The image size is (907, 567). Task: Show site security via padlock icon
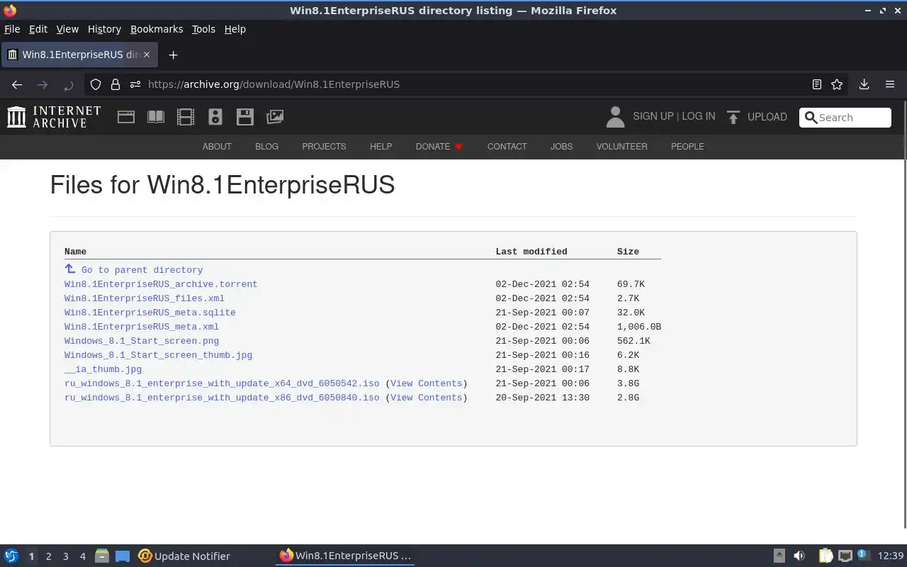tap(116, 84)
